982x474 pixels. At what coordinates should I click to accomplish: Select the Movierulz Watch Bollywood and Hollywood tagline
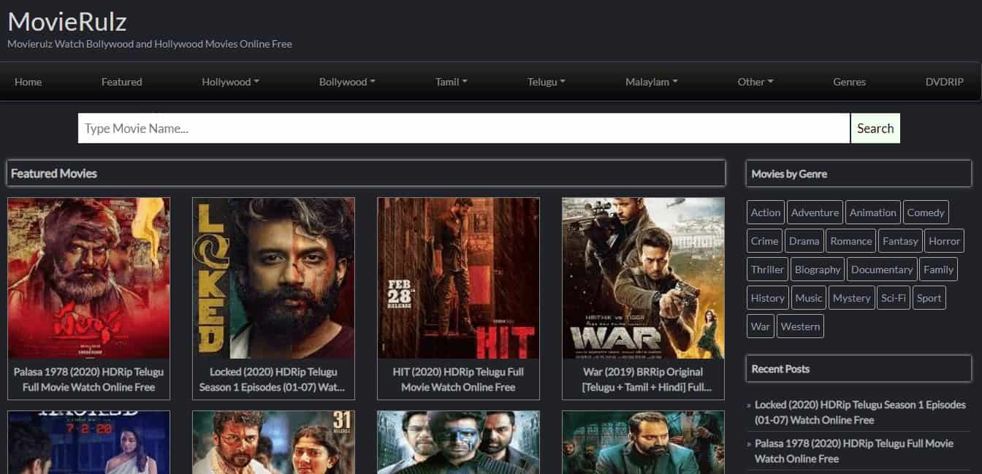click(x=150, y=44)
